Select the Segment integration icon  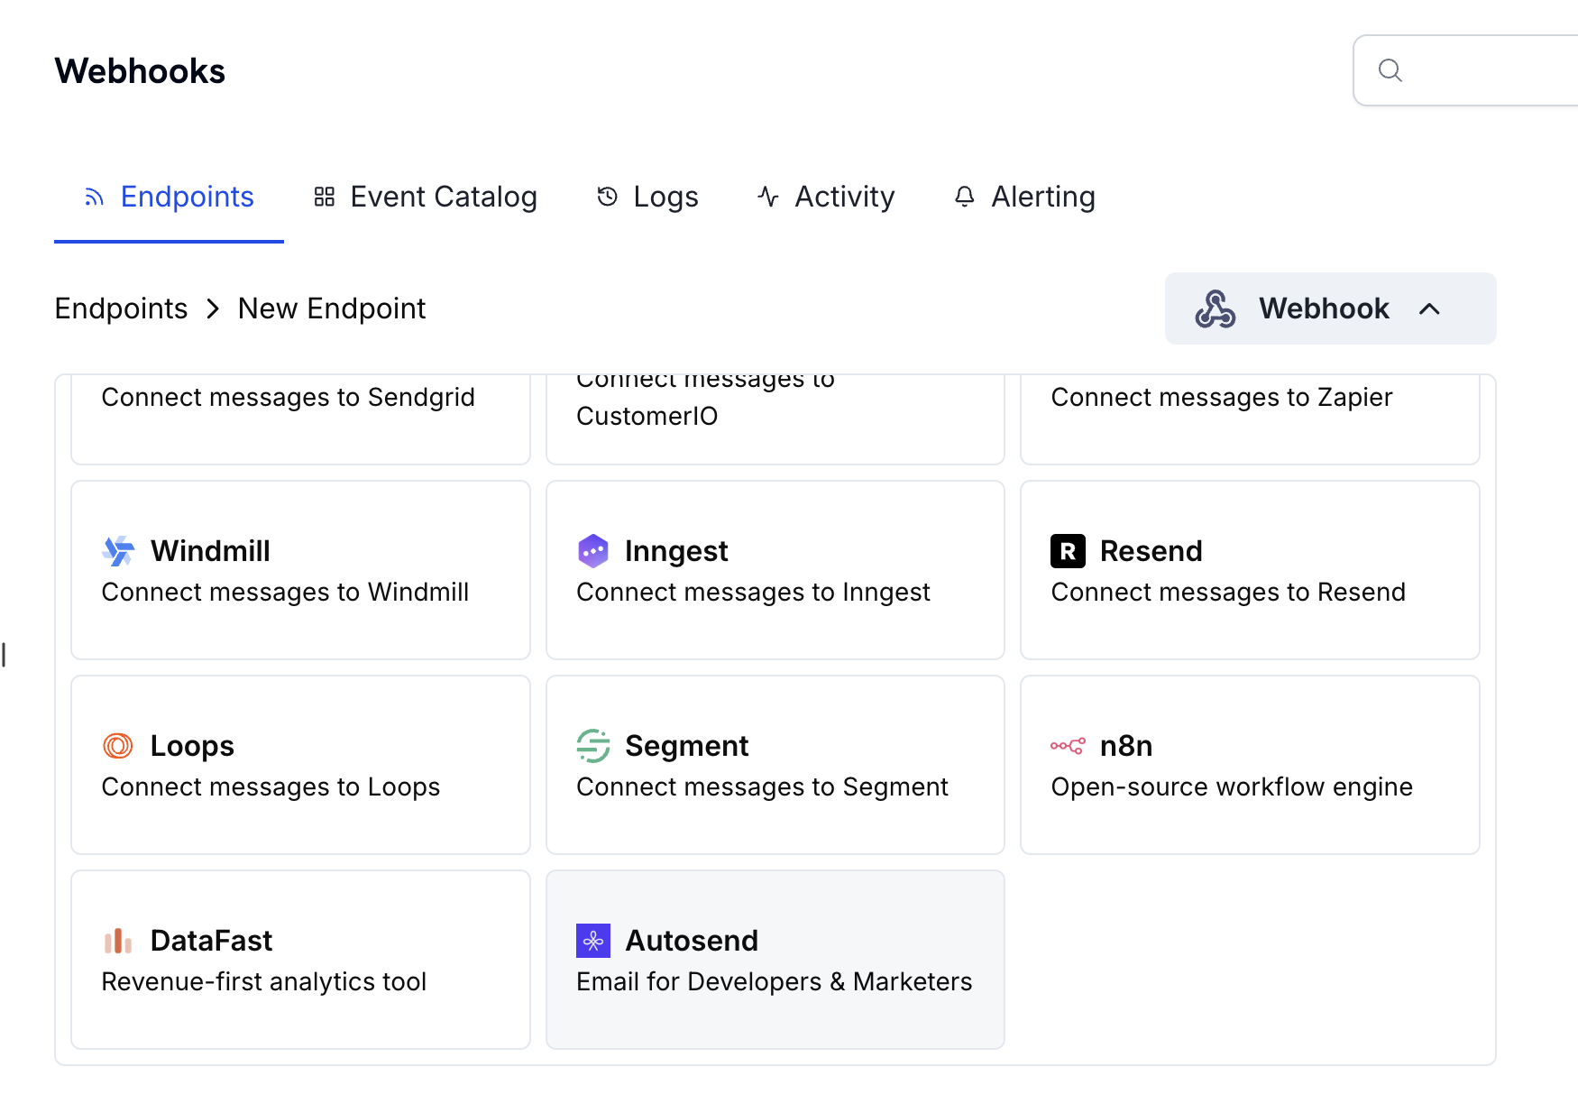click(593, 746)
